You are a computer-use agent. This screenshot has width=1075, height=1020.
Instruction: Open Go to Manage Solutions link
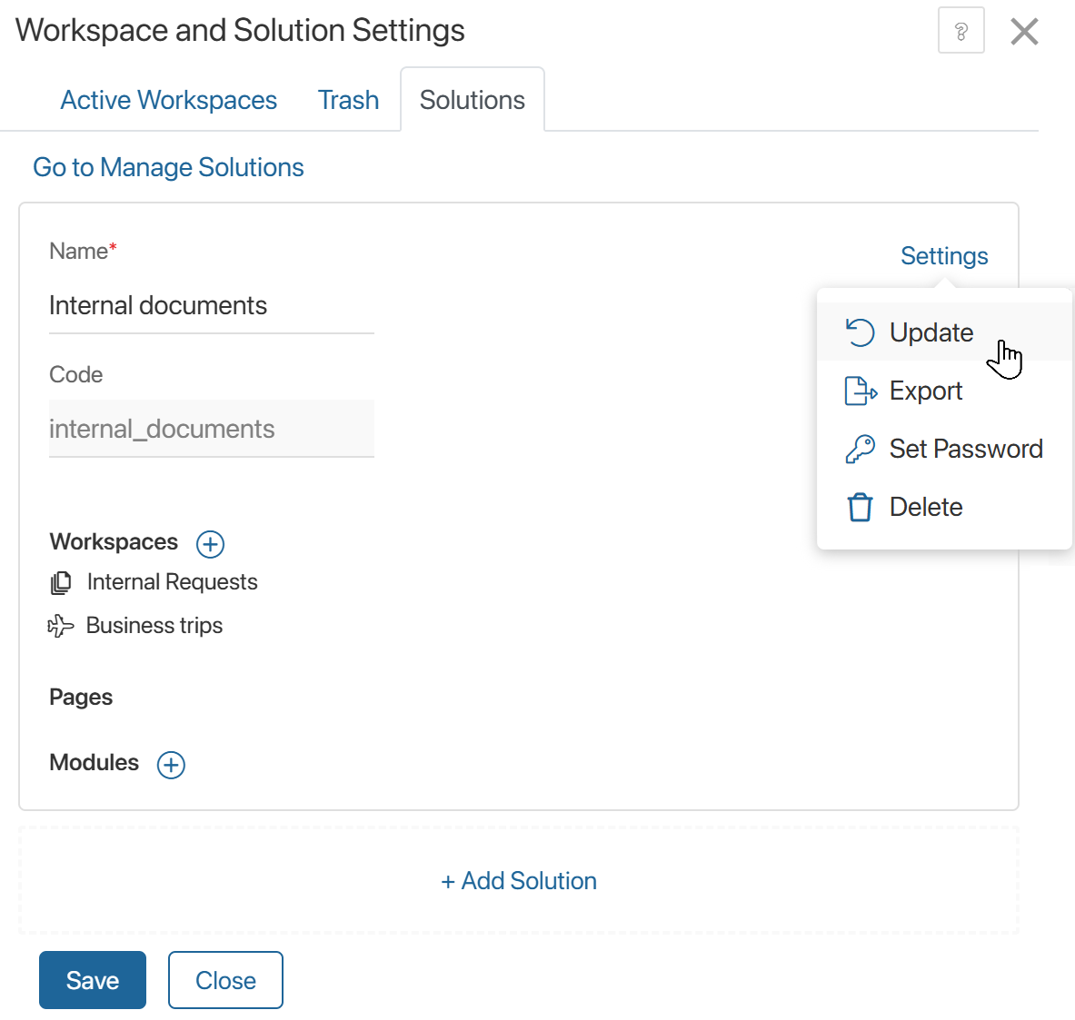[x=168, y=167]
